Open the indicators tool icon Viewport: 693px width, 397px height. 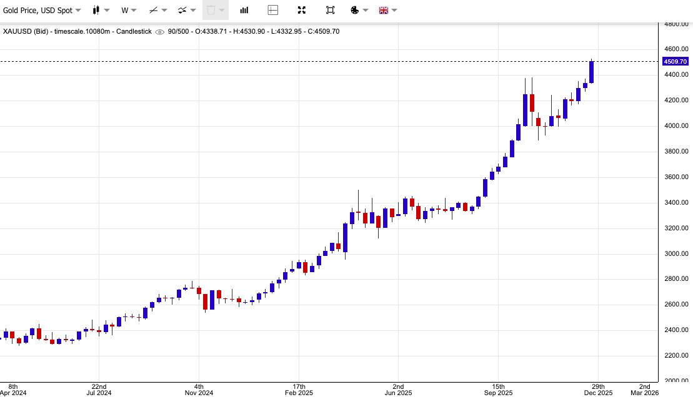[182, 10]
